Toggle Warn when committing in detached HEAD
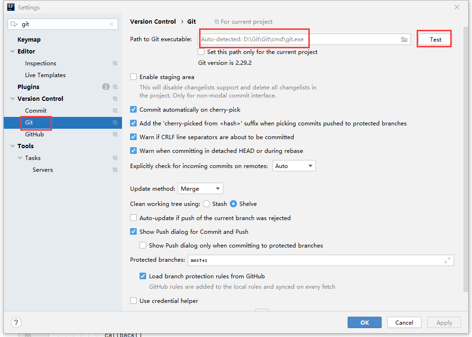472x337 pixels. (133, 151)
